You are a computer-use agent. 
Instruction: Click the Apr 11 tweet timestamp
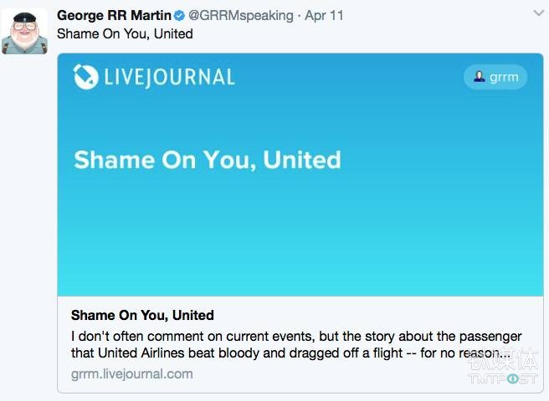pyautogui.click(x=326, y=15)
